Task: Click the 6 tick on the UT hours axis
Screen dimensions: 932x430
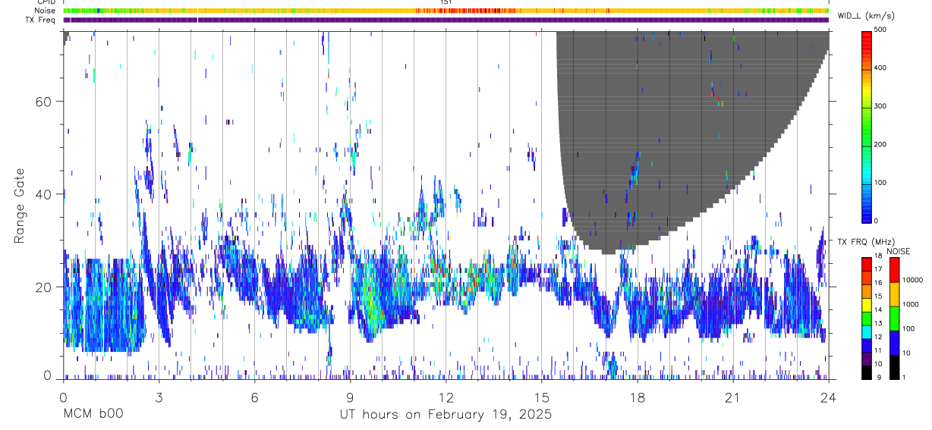Action: click(x=254, y=397)
